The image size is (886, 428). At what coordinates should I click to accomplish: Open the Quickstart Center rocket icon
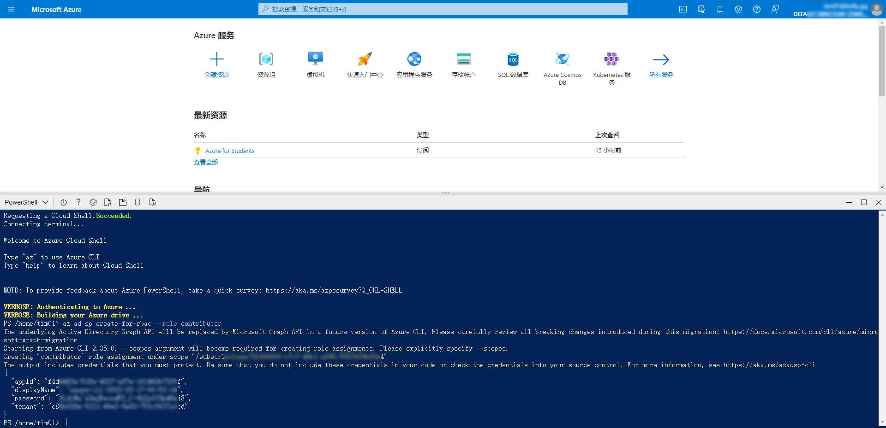click(365, 59)
